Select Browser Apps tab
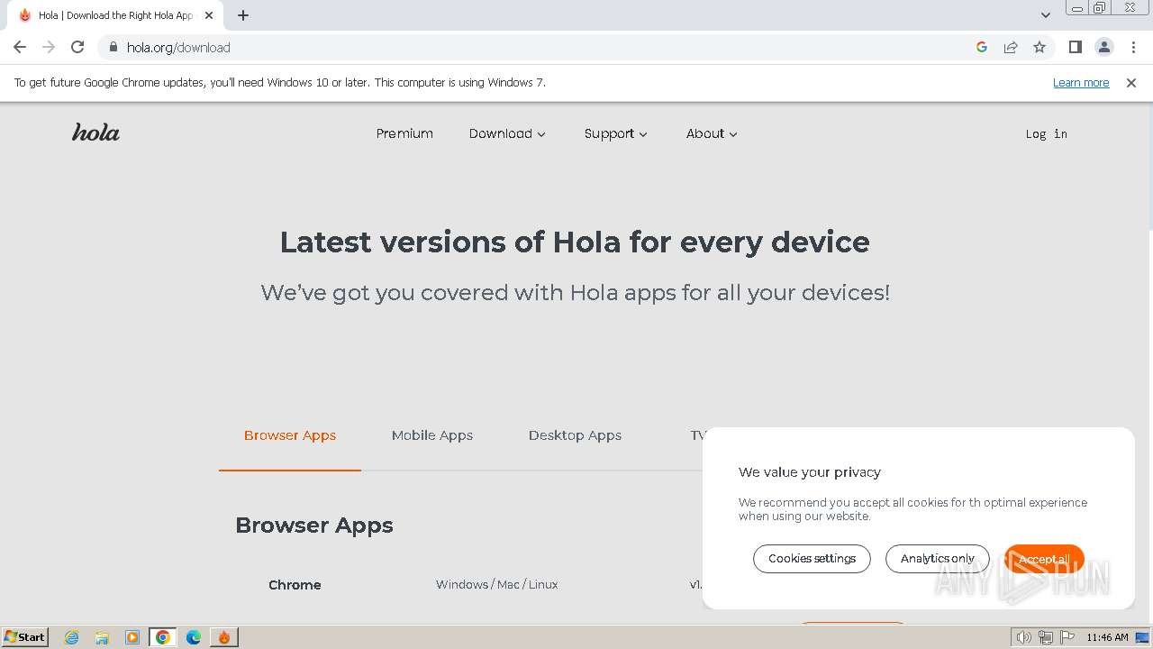Screen dimensions: 1153x649 tap(290, 435)
